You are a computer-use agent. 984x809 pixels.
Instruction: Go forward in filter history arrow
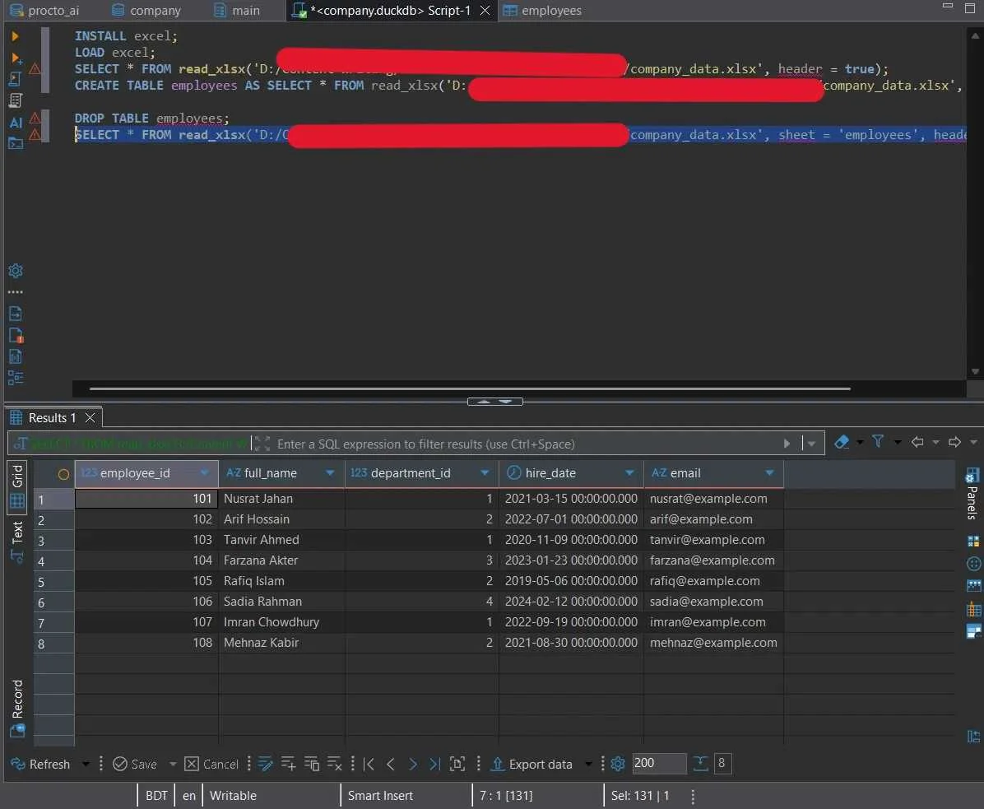point(954,442)
